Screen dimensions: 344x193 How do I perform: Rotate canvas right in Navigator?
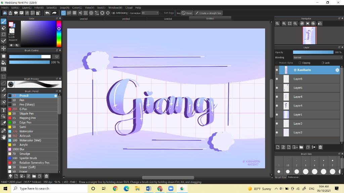pyautogui.click(x=313, y=23)
